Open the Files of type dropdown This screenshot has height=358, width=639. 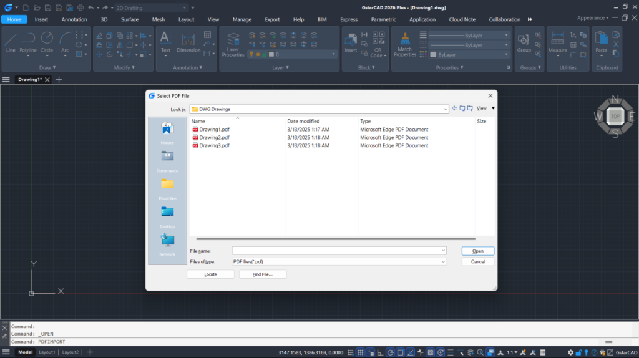(443, 262)
